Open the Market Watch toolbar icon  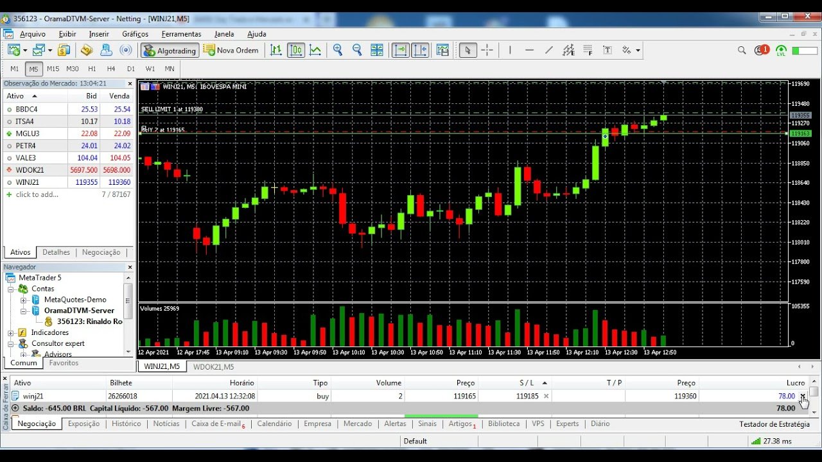[x=64, y=50]
